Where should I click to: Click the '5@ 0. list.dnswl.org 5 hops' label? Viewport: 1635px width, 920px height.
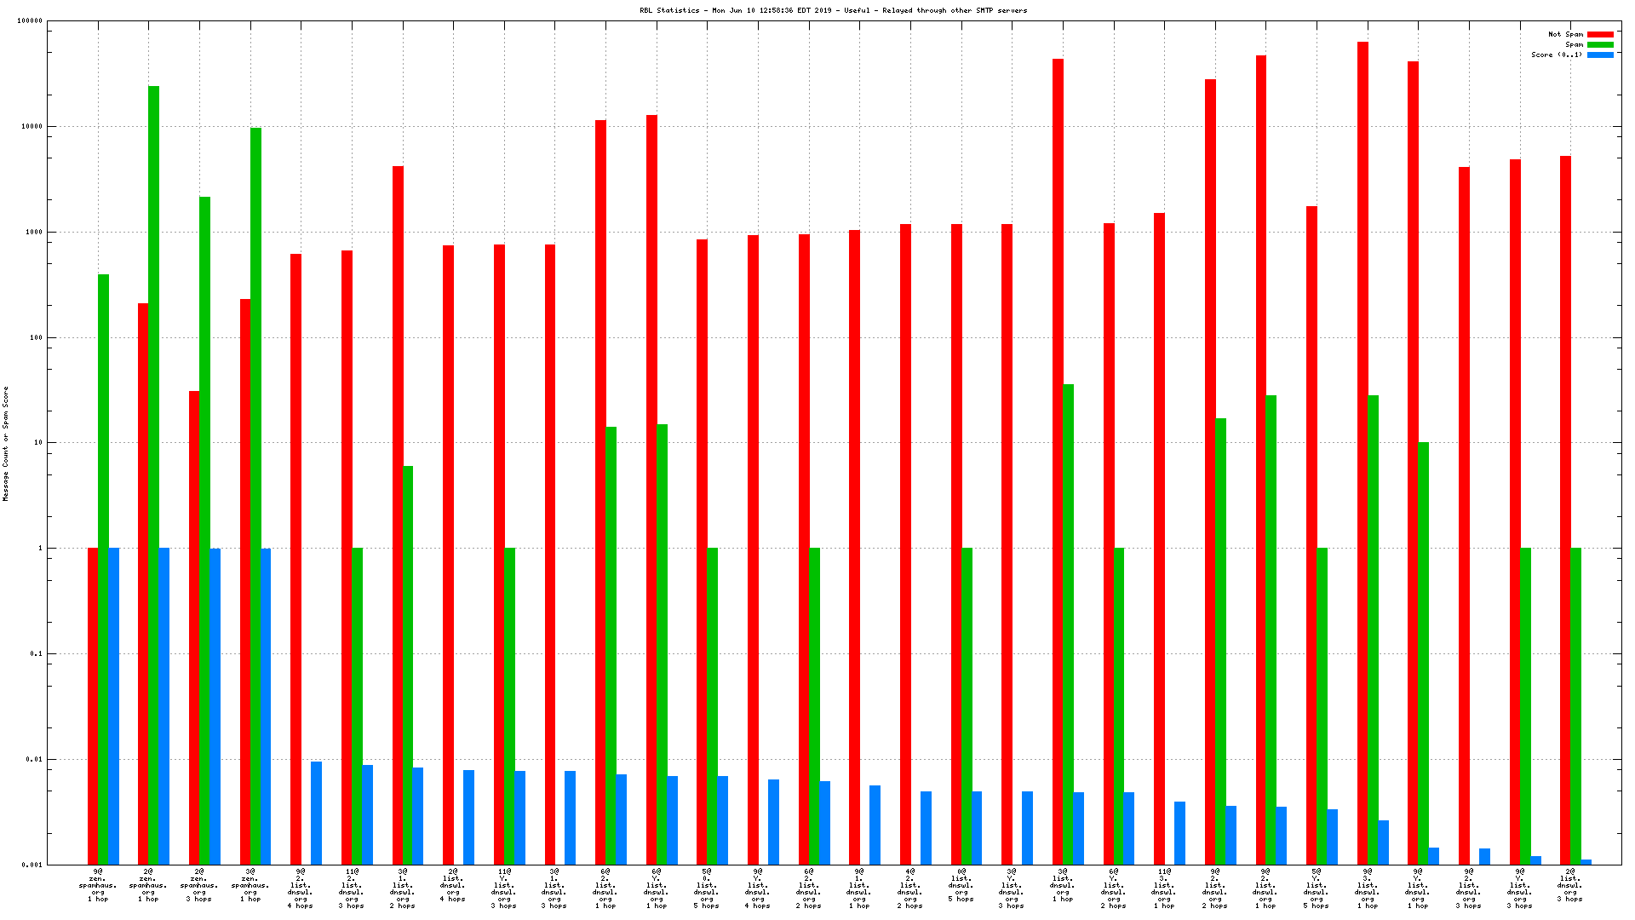click(707, 888)
